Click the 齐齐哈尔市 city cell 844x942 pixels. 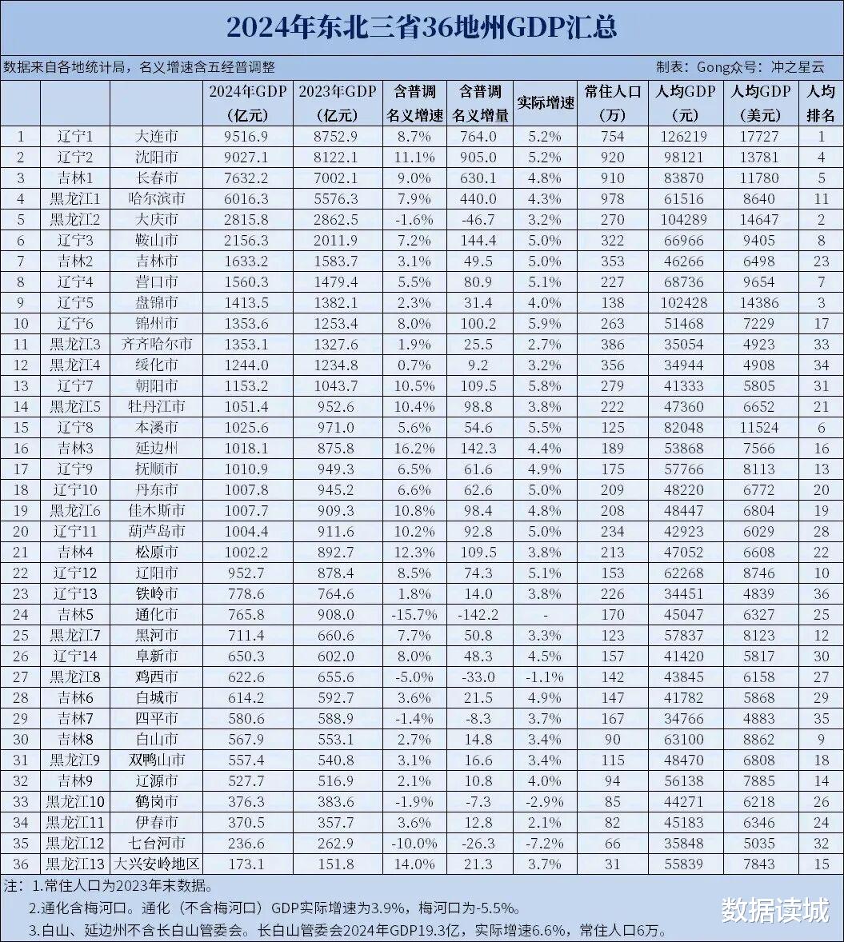tap(156, 344)
